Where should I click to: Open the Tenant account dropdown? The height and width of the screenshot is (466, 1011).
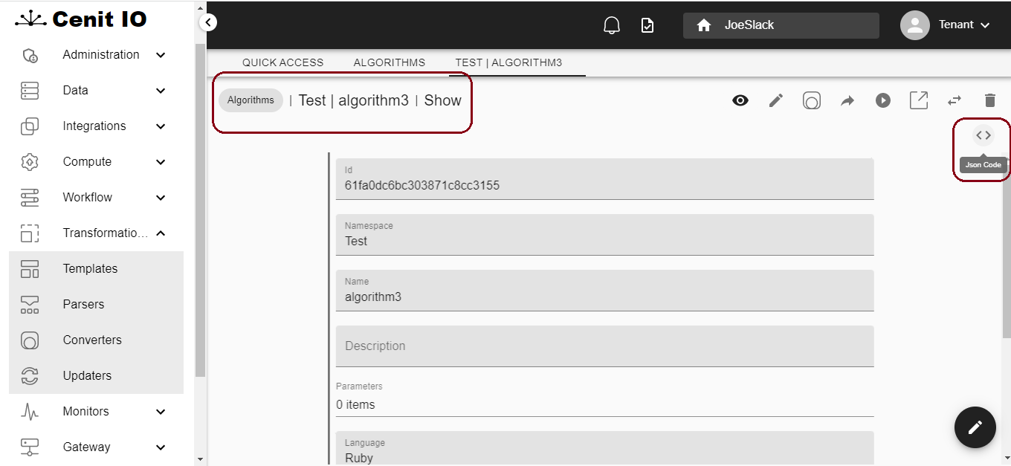(x=964, y=25)
